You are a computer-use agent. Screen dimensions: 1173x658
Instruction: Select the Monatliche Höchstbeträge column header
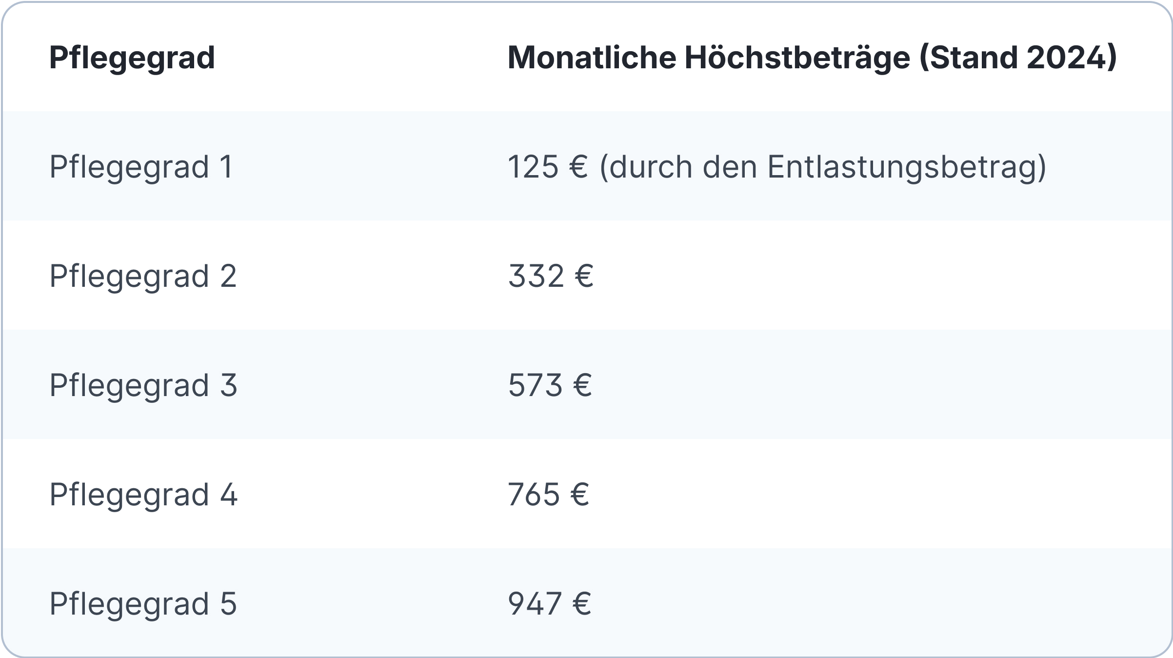point(812,58)
